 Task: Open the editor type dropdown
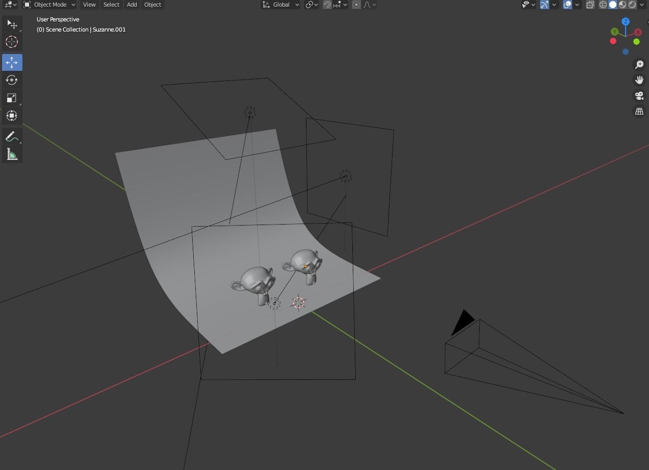point(10,5)
